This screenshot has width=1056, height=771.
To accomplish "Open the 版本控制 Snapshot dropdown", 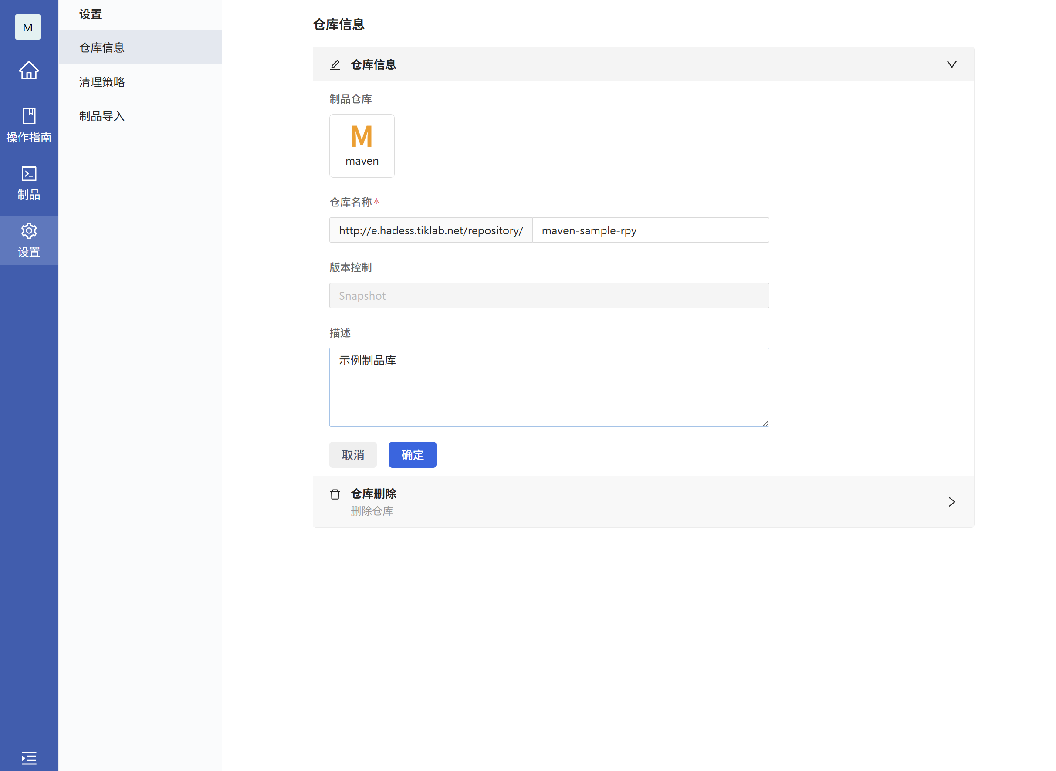I will coord(549,295).
